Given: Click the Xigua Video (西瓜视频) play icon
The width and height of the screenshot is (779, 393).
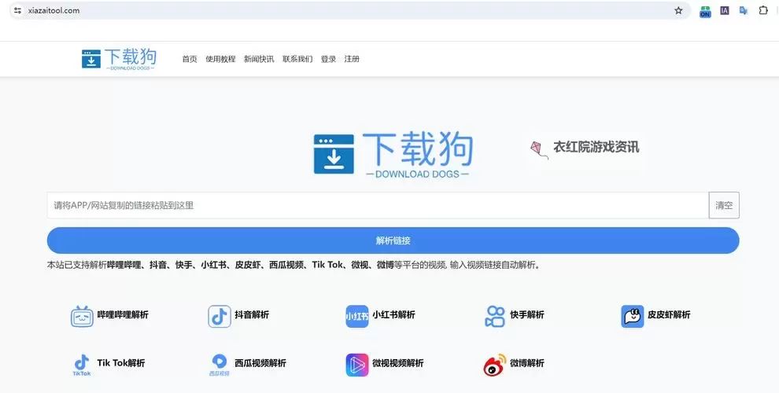Looking at the screenshot, I should pyautogui.click(x=219, y=365).
